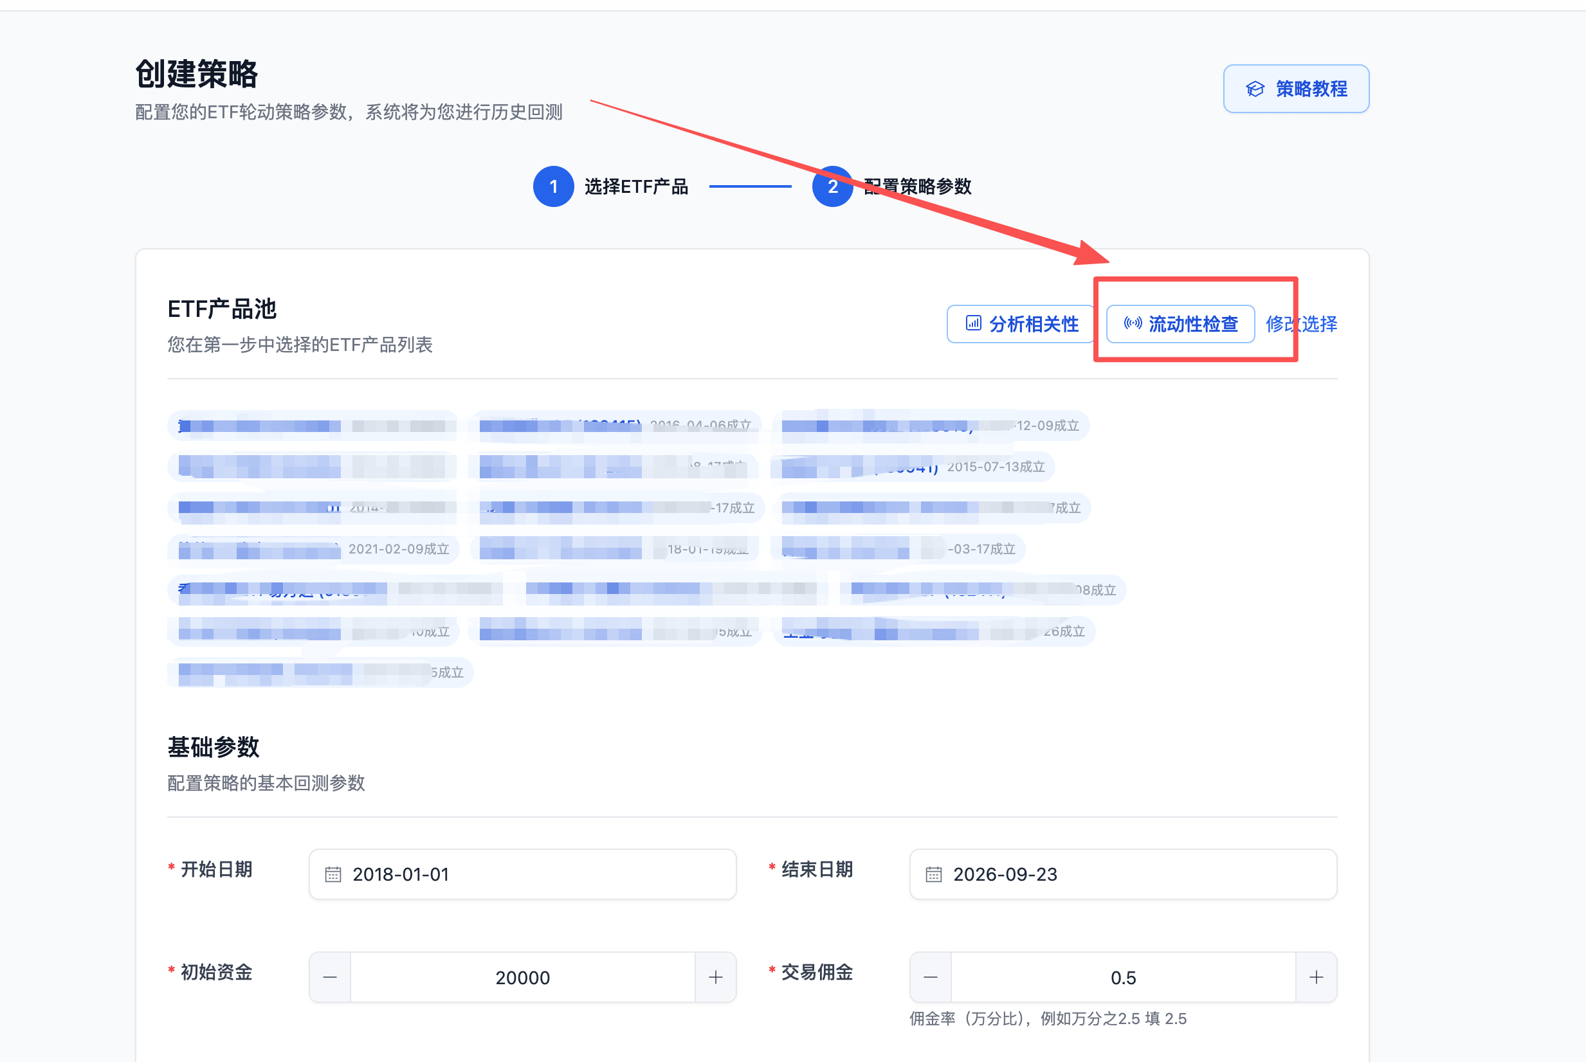Open calendar icon in 结束日期 field
This screenshot has width=1586, height=1062.
(x=934, y=874)
